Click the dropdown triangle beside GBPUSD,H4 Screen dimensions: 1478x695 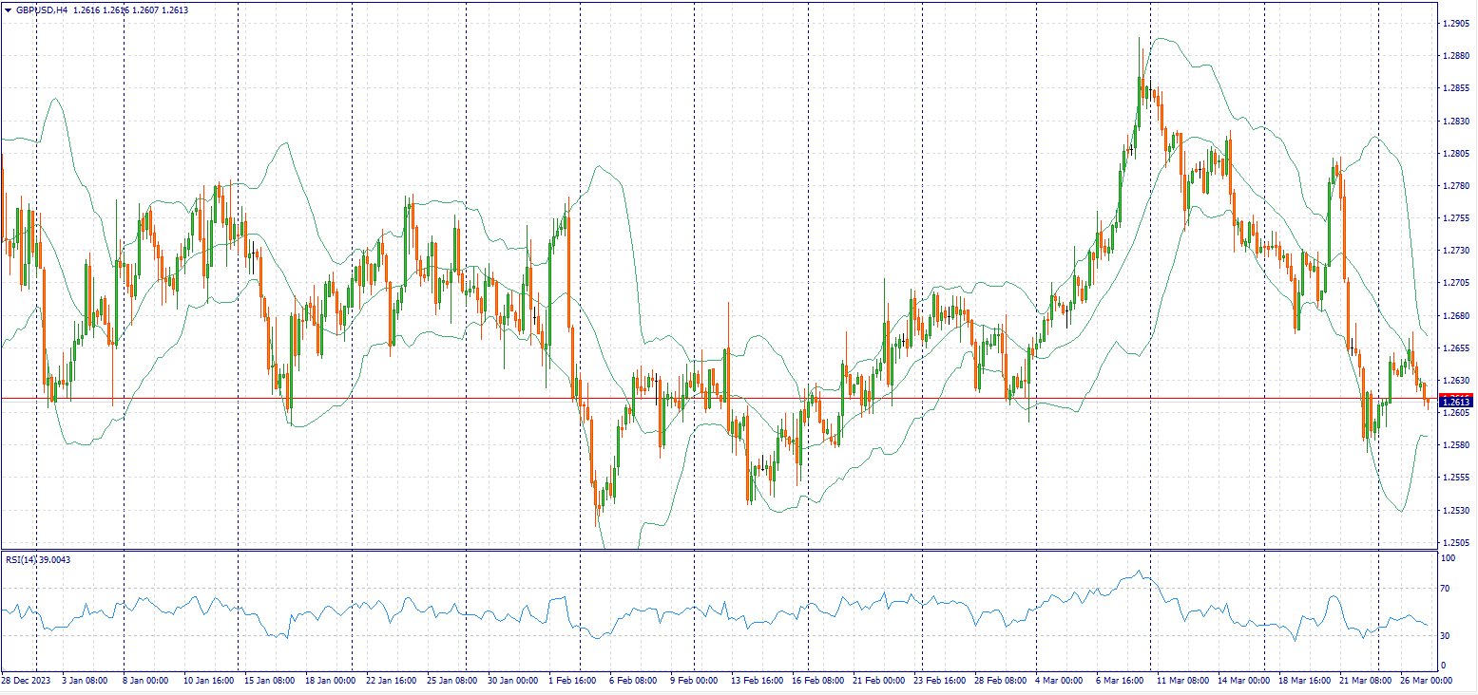(x=8, y=9)
